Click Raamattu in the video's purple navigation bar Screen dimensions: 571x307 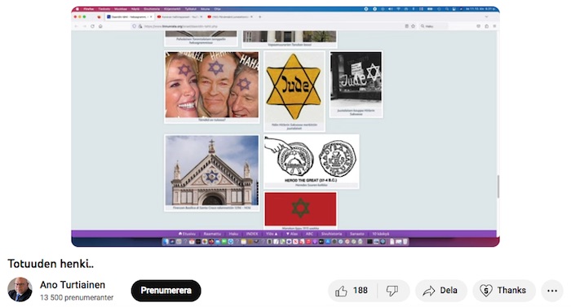pyautogui.click(x=212, y=234)
